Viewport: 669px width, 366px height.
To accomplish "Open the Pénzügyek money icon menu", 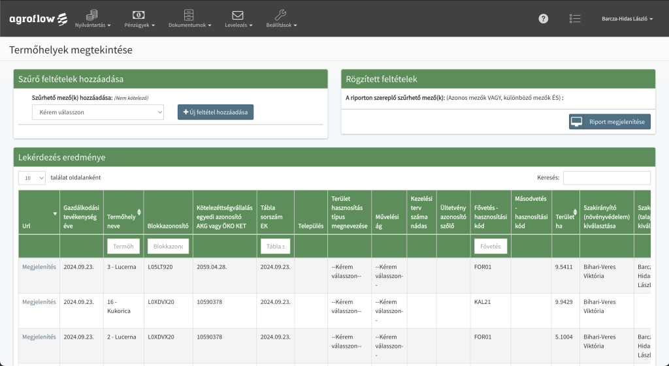I will (139, 15).
